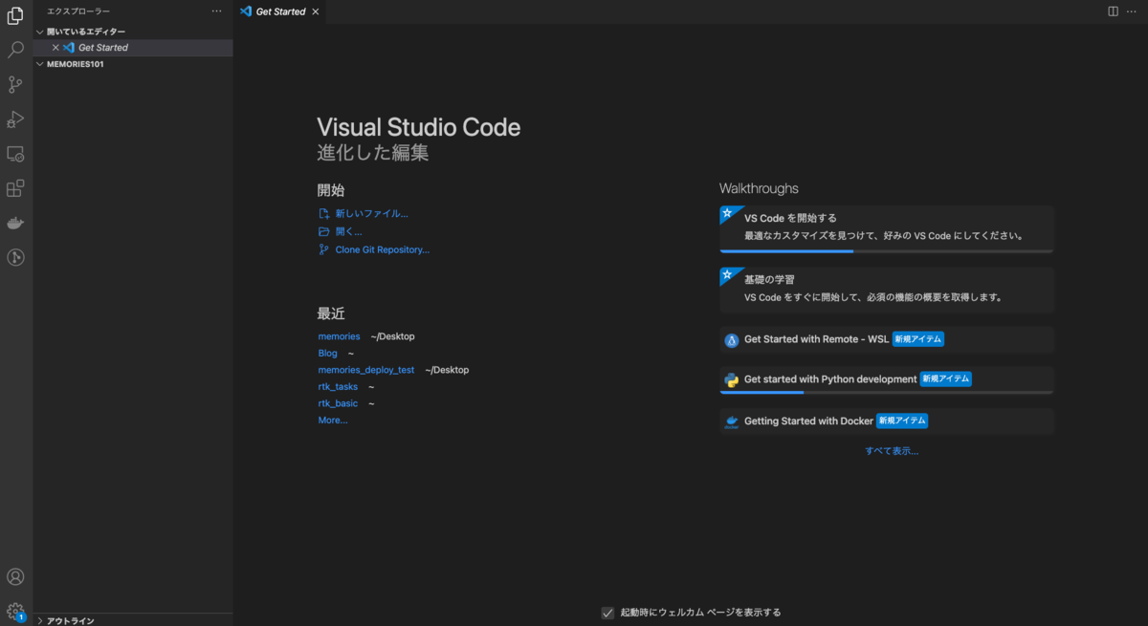Click the Clone Git Repository link
Image resolution: width=1148 pixels, height=626 pixels.
[381, 248]
